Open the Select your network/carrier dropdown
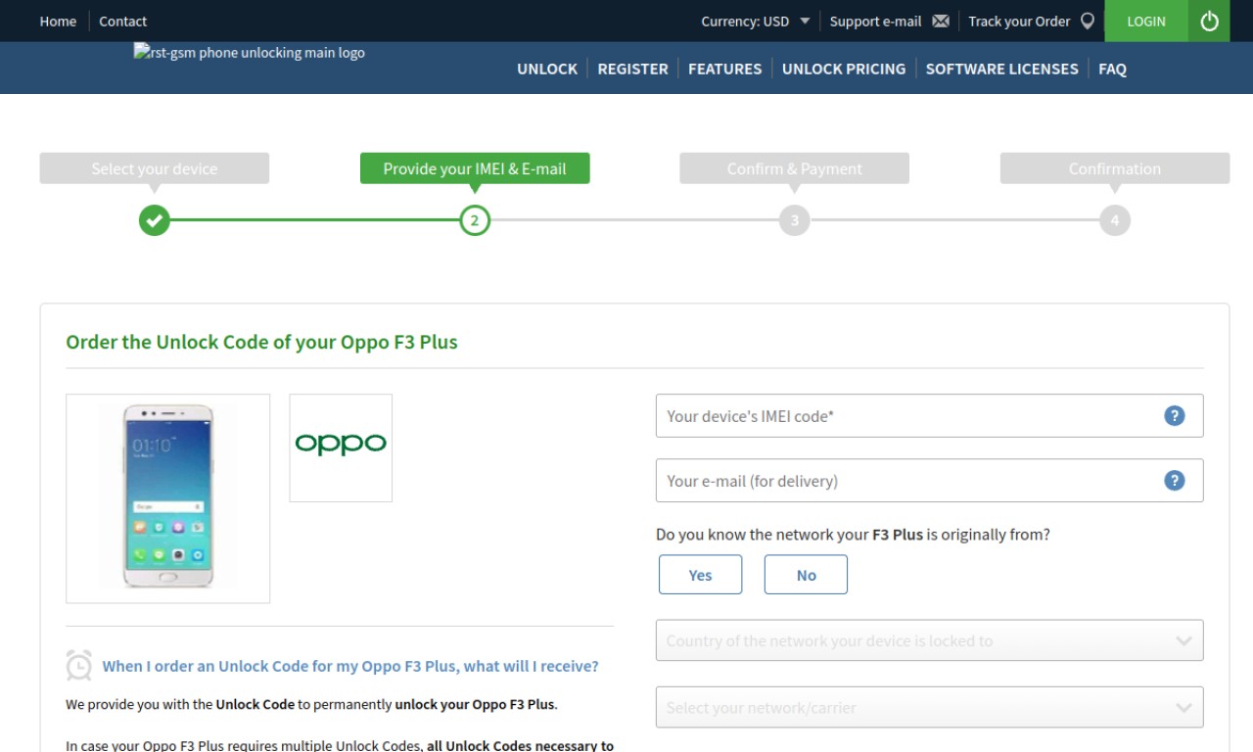 tap(929, 707)
